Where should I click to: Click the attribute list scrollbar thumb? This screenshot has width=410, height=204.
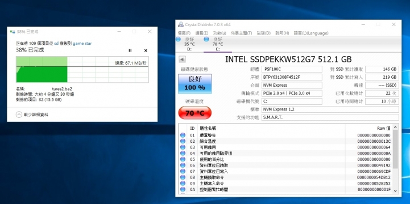tap(395, 149)
